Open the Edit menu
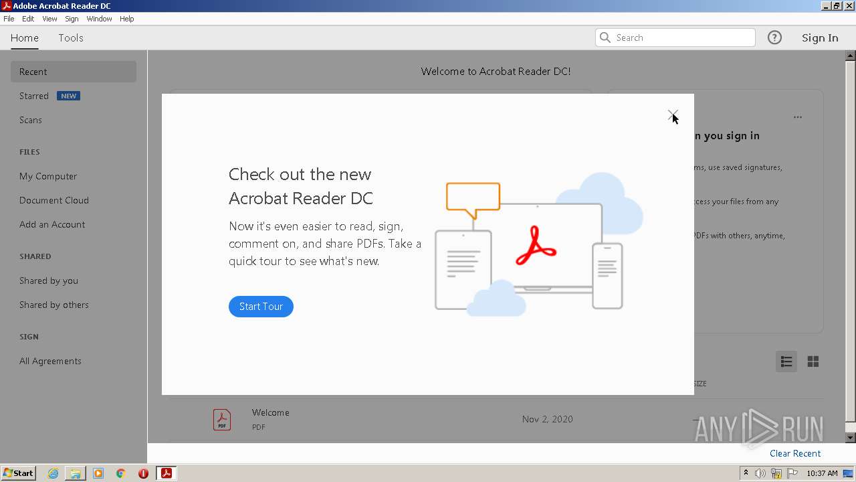The image size is (856, 482). tap(28, 19)
